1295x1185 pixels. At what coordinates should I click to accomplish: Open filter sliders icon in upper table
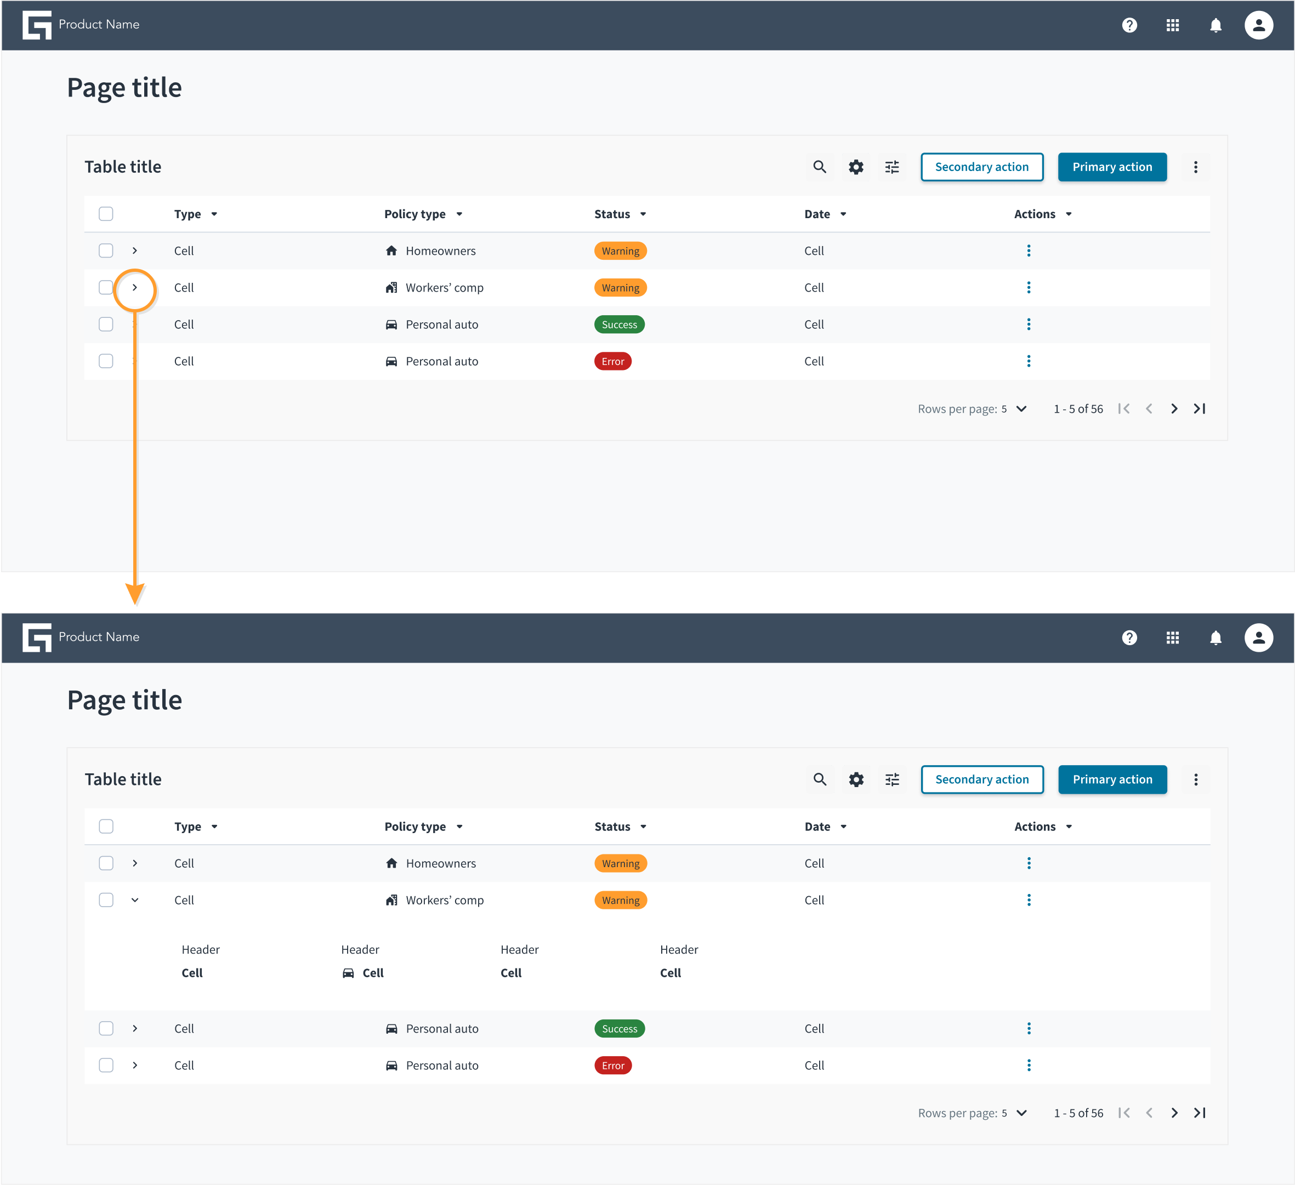892,167
